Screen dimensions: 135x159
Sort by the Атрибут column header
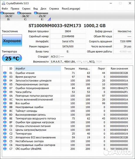click(x=37, y=69)
